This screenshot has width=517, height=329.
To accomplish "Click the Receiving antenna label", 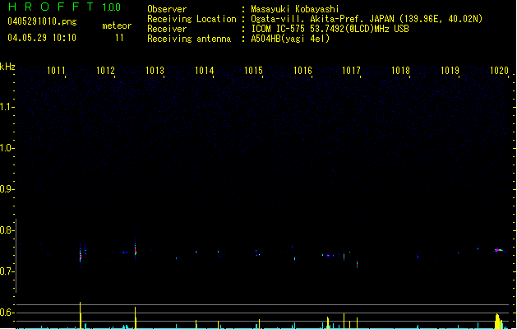I will [189, 39].
